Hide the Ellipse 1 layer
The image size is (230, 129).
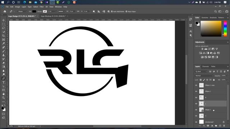point(196,91)
